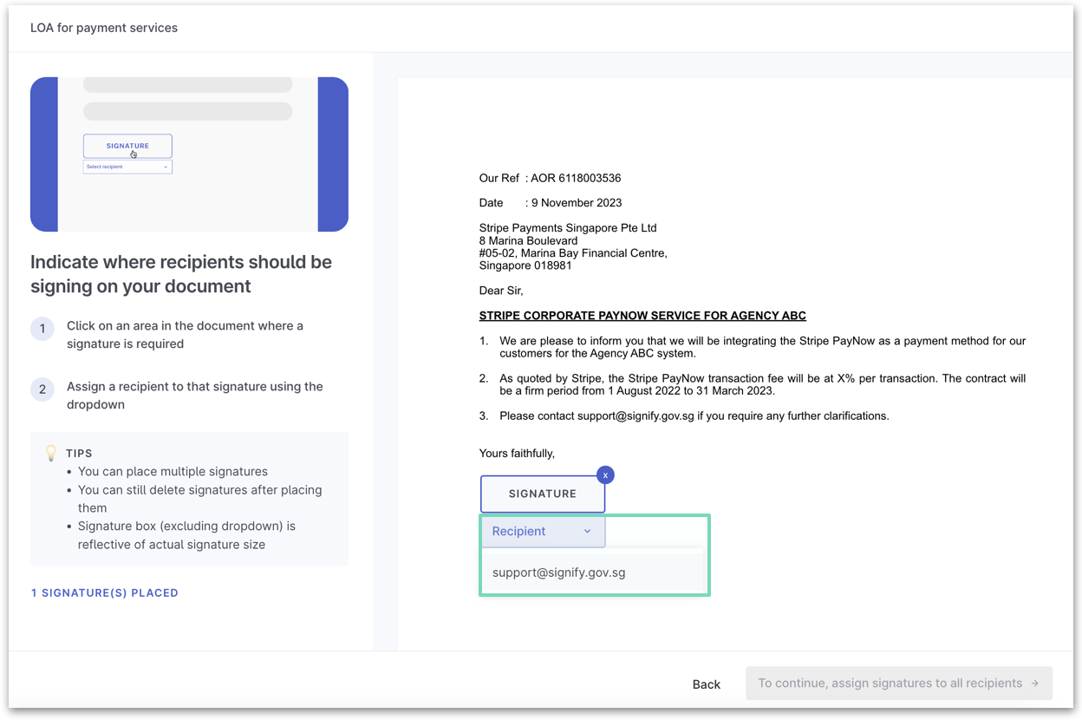Click the step 2 number badge
The image size is (1082, 720).
click(42, 389)
